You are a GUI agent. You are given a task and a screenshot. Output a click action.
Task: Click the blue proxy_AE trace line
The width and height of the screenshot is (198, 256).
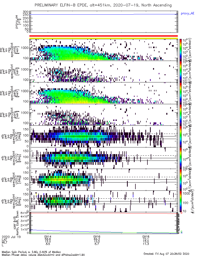[104, 15]
